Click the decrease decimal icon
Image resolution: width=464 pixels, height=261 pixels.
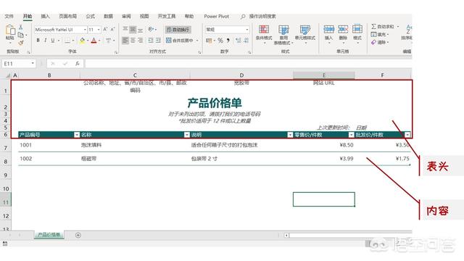click(x=246, y=41)
